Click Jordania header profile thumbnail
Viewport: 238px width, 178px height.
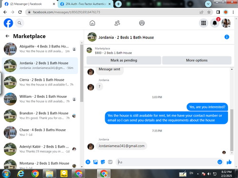pos(92,37)
